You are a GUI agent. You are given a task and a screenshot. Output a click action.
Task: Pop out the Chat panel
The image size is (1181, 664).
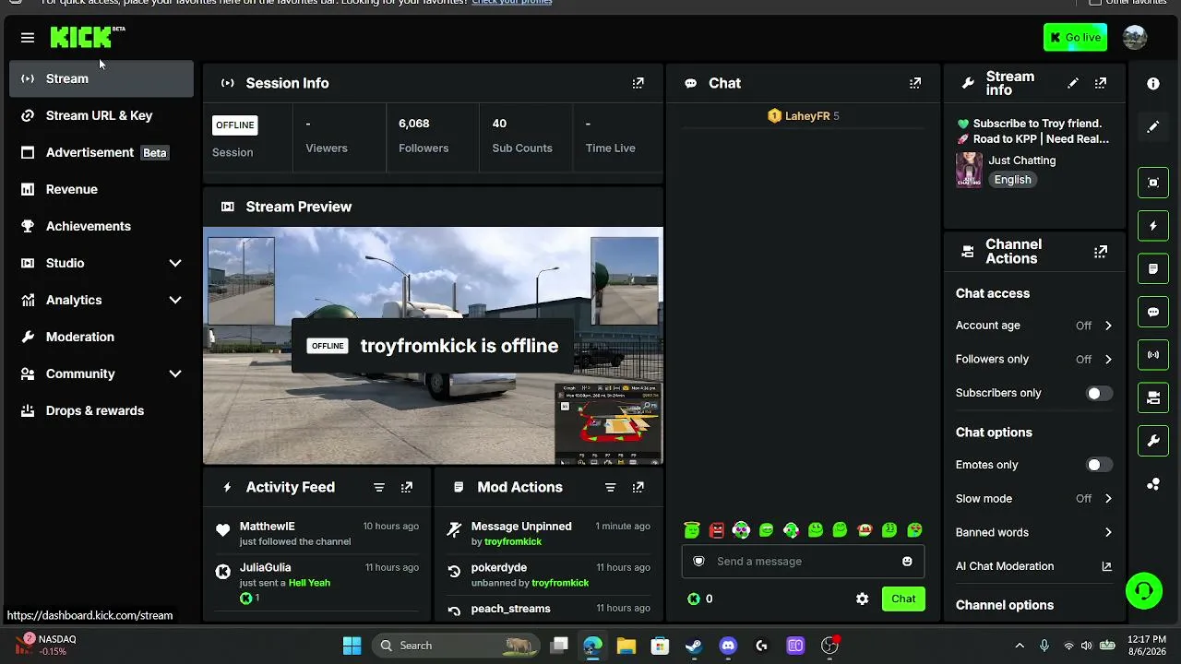click(915, 83)
